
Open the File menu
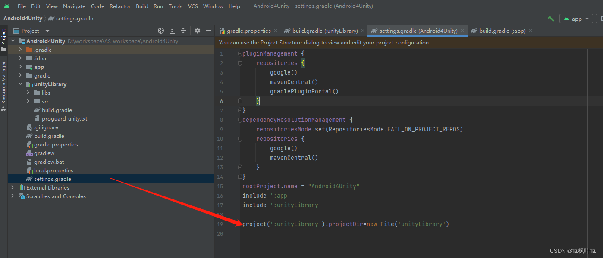click(x=22, y=6)
